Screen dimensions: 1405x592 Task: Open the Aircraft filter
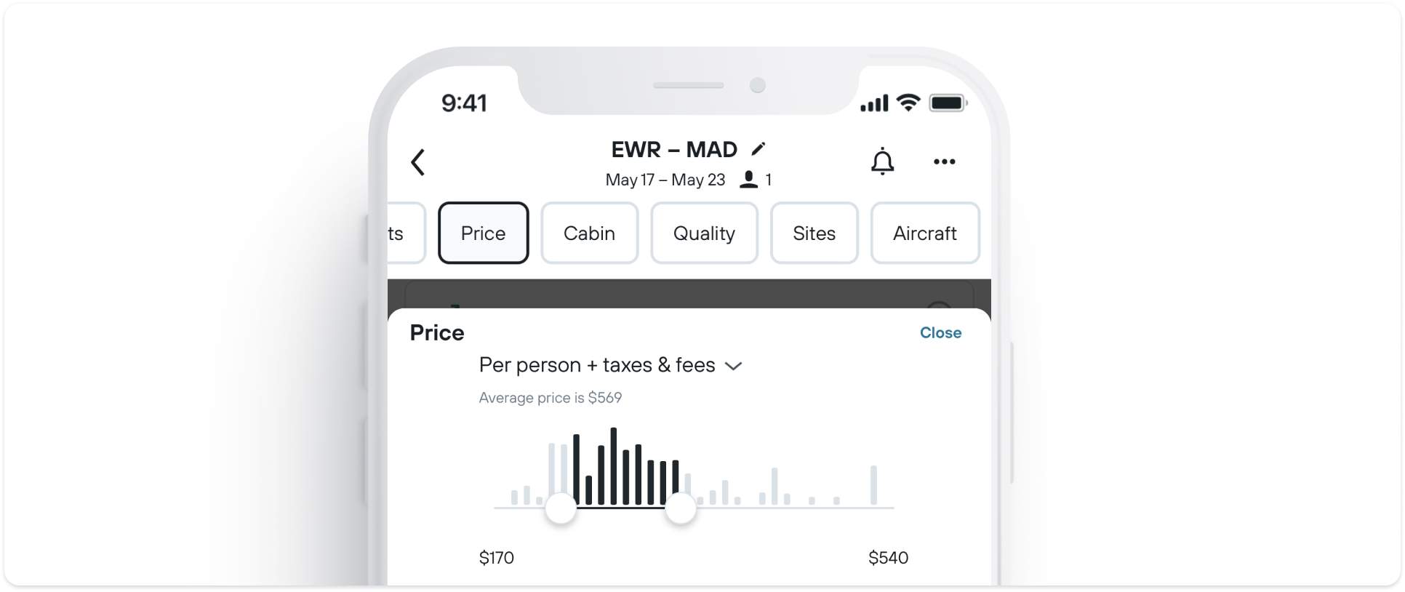tap(924, 233)
